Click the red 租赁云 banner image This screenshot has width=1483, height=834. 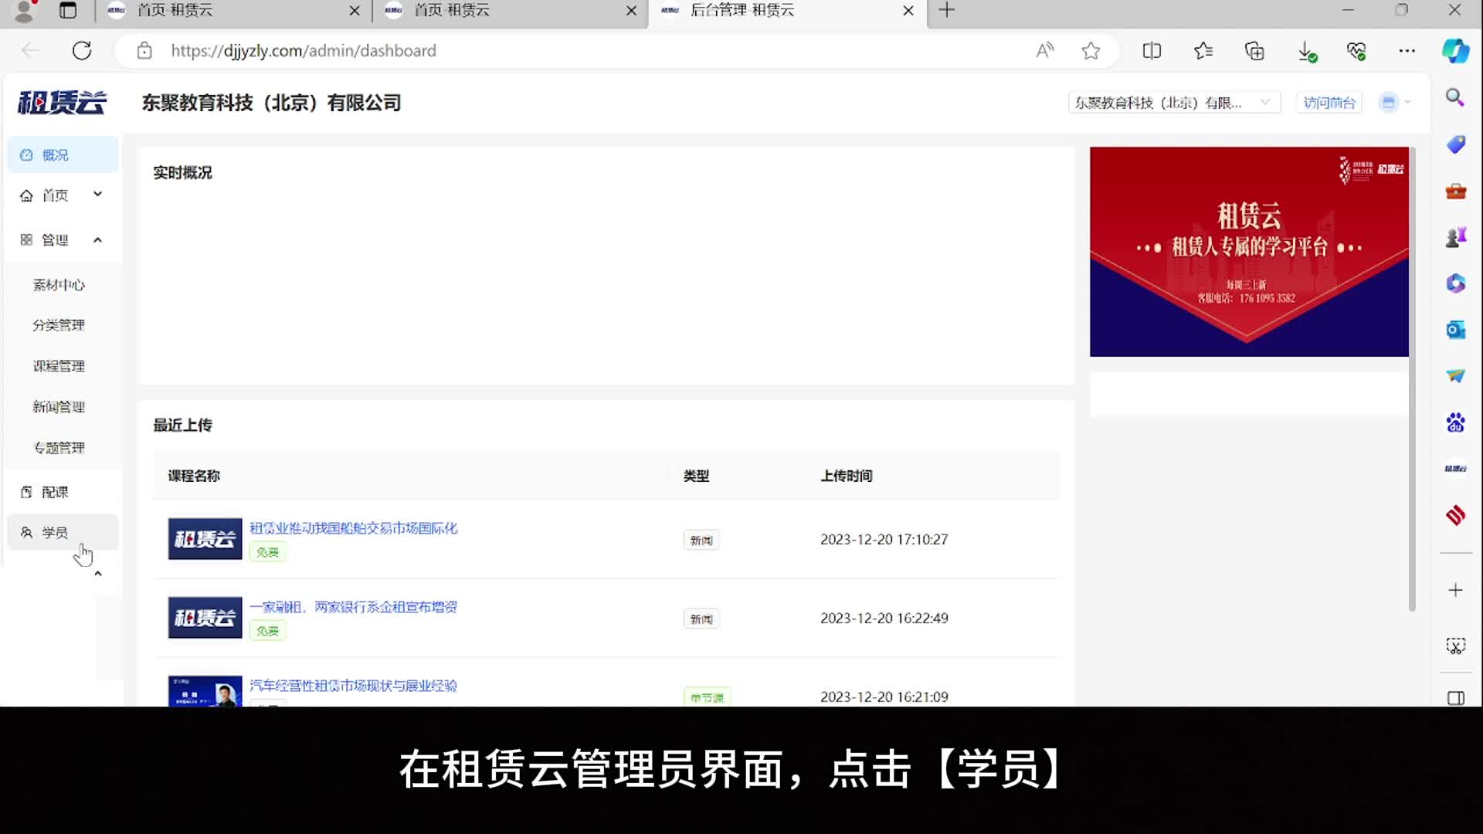point(1249,252)
